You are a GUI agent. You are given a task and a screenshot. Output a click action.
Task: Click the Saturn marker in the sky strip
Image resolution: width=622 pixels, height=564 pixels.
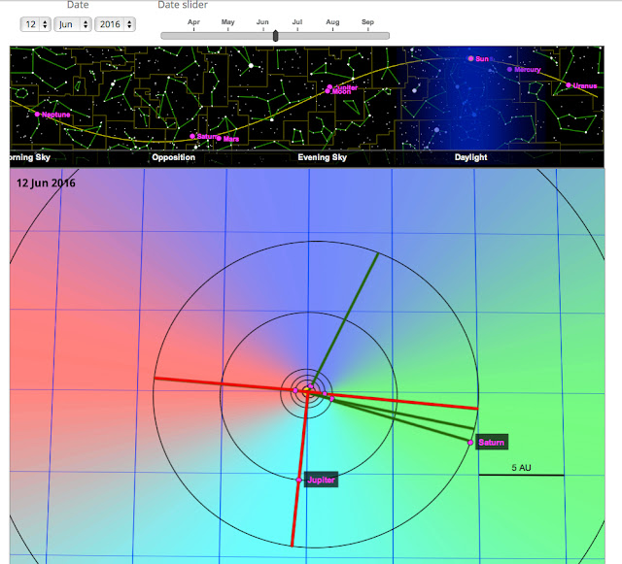click(192, 136)
